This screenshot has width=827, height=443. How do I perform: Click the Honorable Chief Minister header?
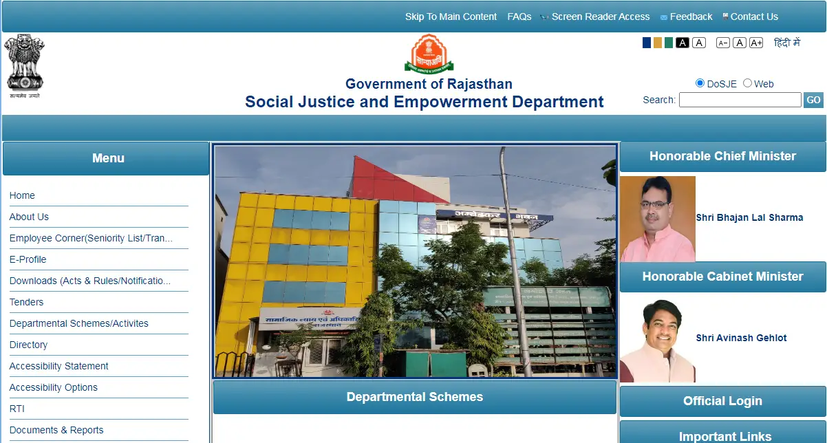722,156
